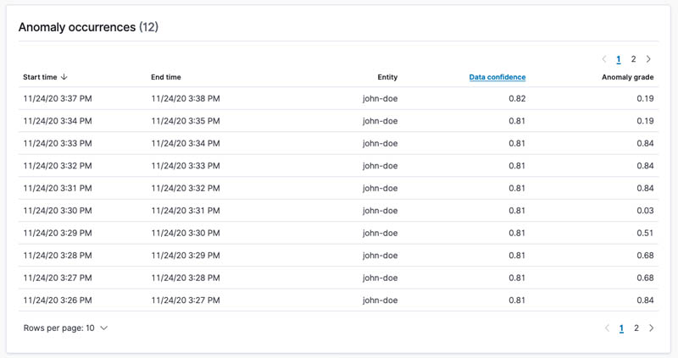Image resolution: width=678 pixels, height=358 pixels.
Task: Sort by the Start time column header
Action: (x=40, y=77)
